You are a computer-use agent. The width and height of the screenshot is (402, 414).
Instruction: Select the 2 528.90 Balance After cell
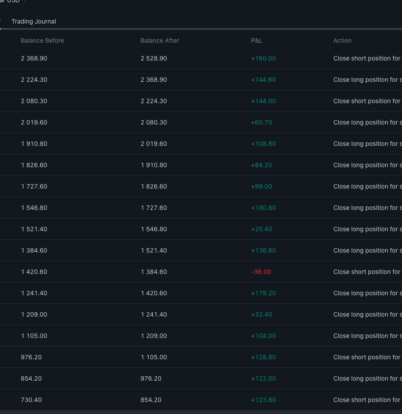point(154,58)
